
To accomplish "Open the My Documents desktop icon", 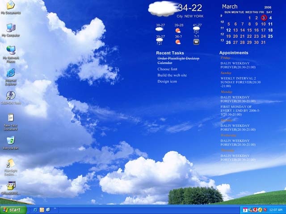I will click(10, 6).
